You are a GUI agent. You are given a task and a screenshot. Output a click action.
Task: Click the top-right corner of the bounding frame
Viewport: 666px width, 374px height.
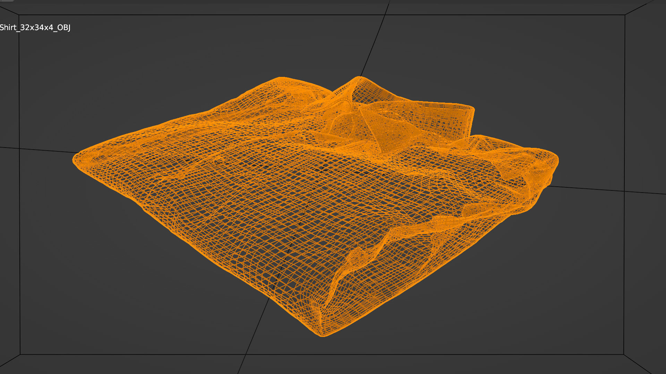625,15
